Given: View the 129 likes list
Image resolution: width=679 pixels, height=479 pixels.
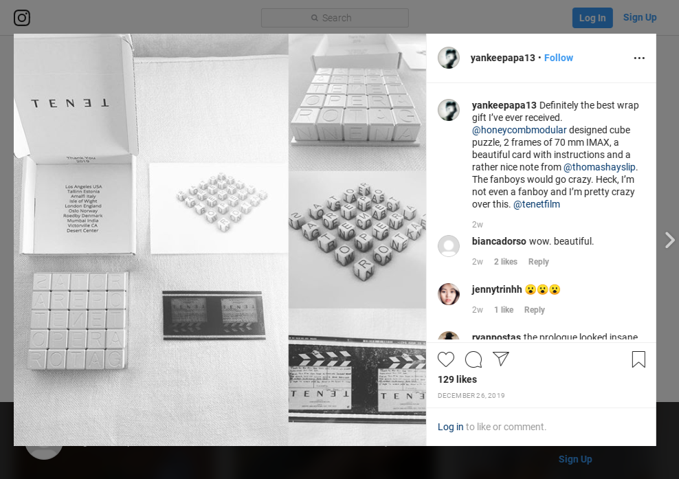Looking at the screenshot, I should coord(457,379).
